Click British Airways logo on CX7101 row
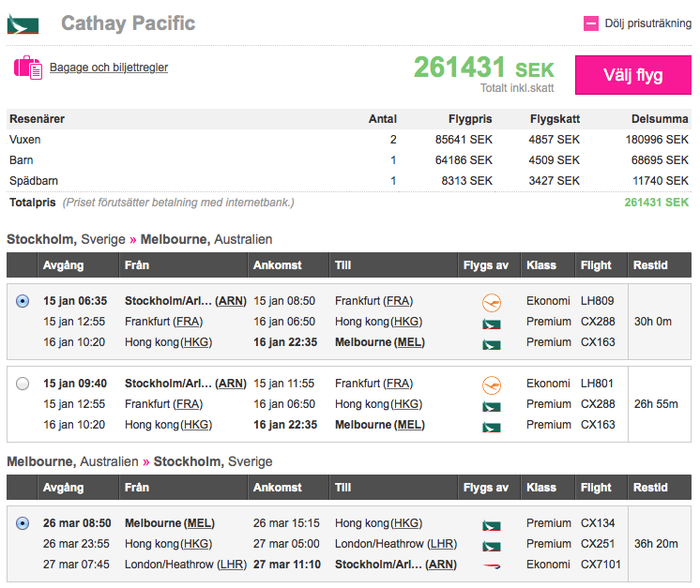 click(x=491, y=565)
